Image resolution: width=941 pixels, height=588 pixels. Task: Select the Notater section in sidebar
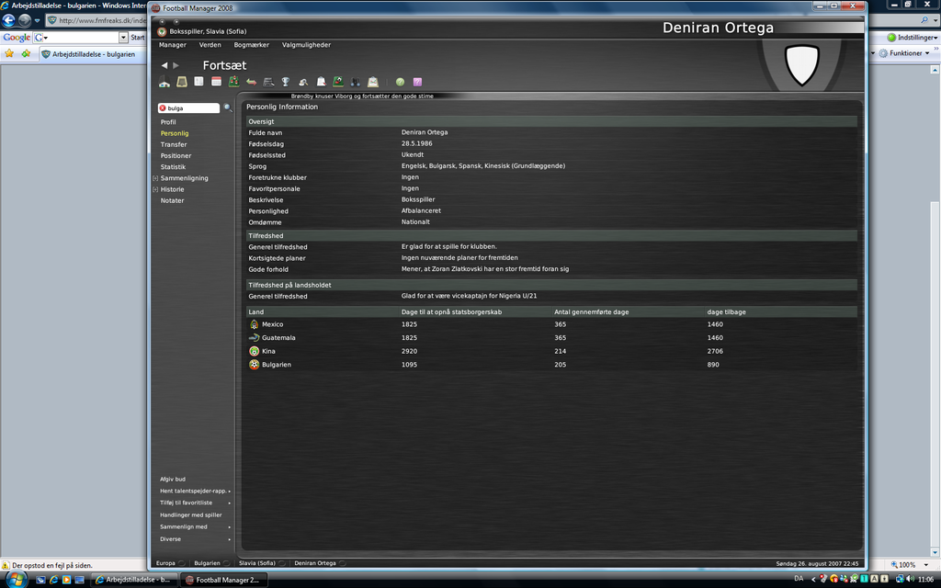(172, 200)
